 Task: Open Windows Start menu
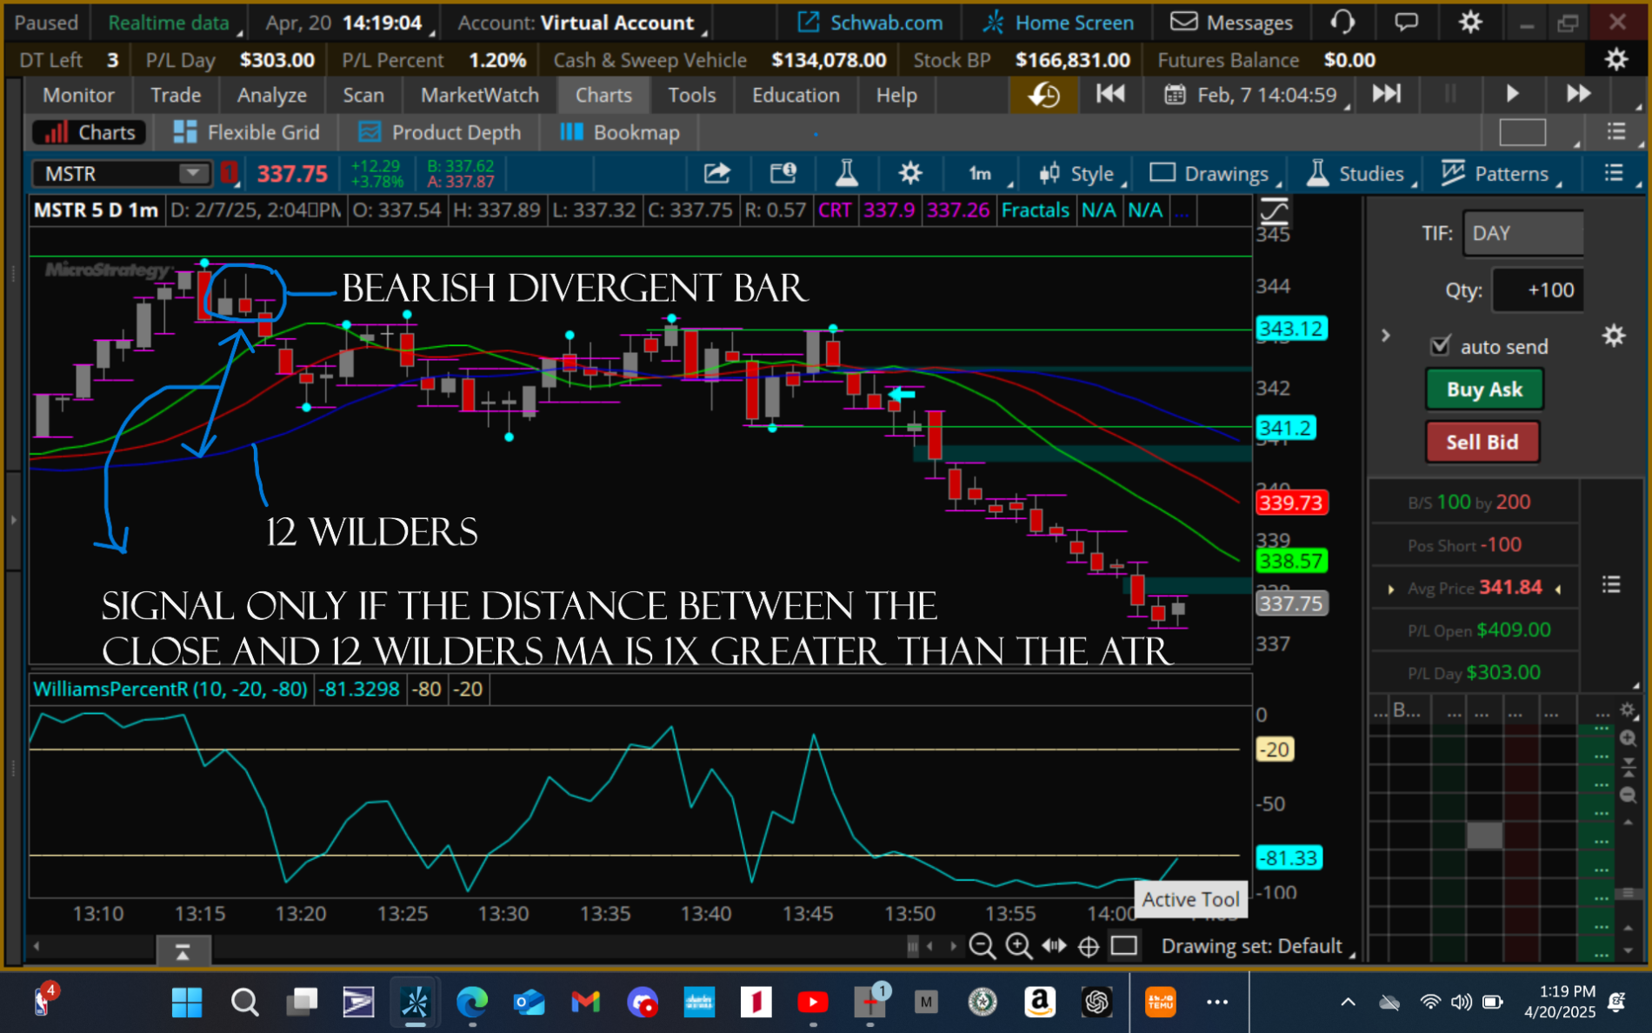[187, 1002]
